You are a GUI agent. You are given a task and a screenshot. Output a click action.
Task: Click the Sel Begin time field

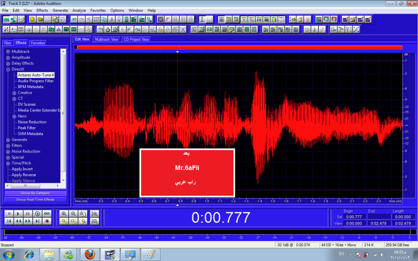pyautogui.click(x=354, y=217)
